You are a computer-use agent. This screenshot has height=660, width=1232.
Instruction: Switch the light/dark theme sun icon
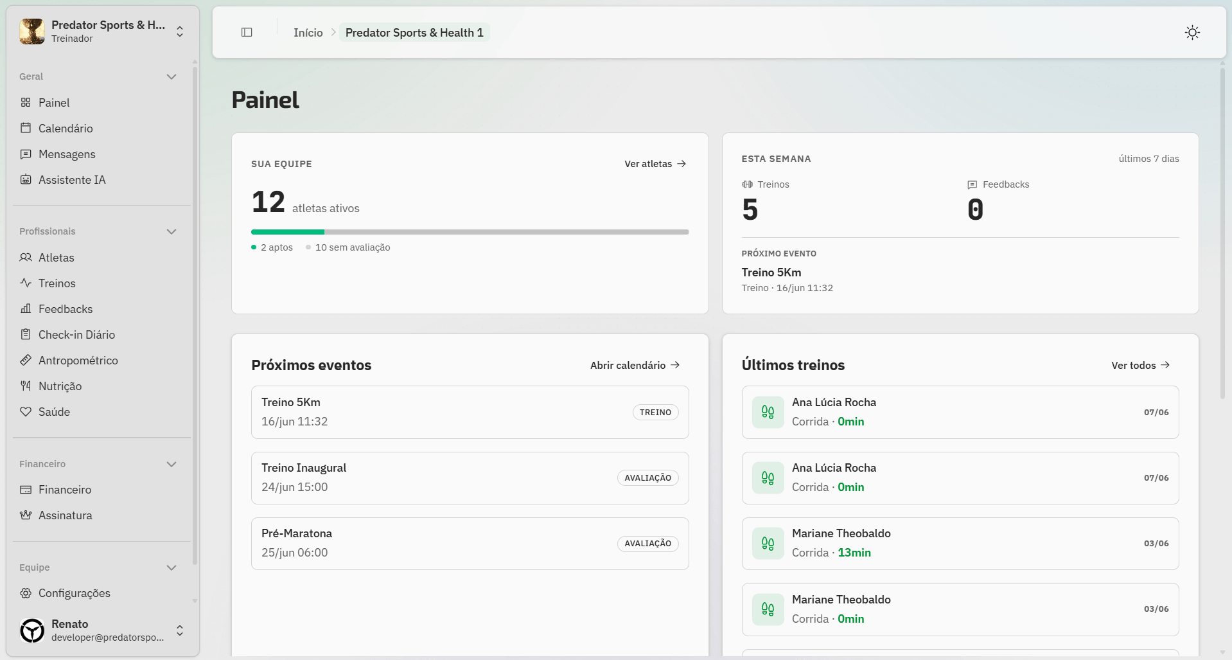[x=1192, y=32]
